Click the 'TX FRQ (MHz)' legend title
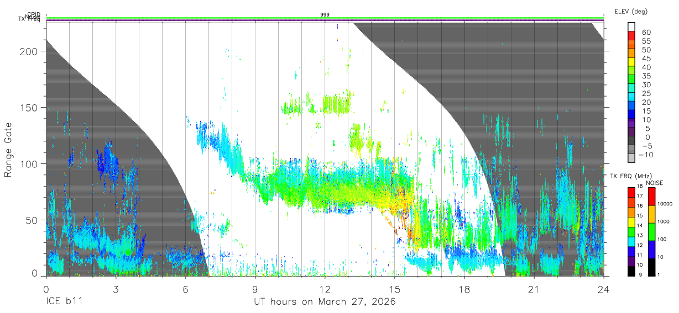This screenshot has height=313, width=679. click(x=631, y=176)
